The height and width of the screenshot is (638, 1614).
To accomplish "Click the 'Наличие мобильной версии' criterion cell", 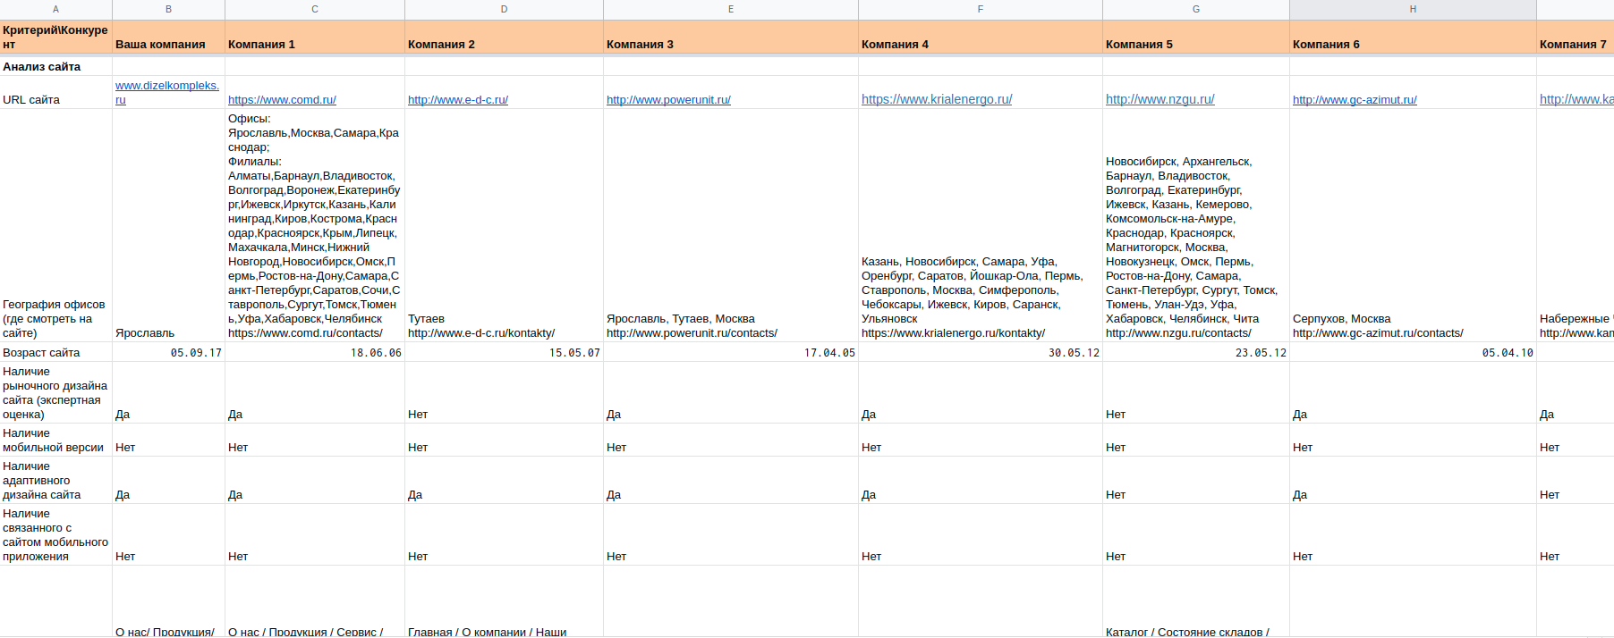I will (x=55, y=441).
